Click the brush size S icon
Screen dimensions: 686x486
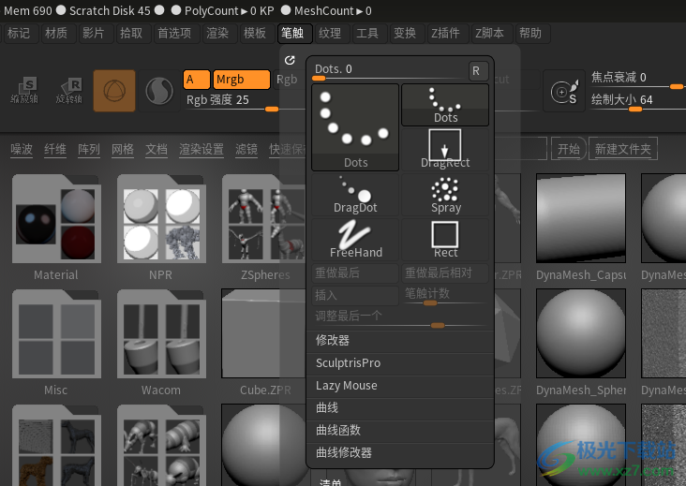[x=564, y=91]
